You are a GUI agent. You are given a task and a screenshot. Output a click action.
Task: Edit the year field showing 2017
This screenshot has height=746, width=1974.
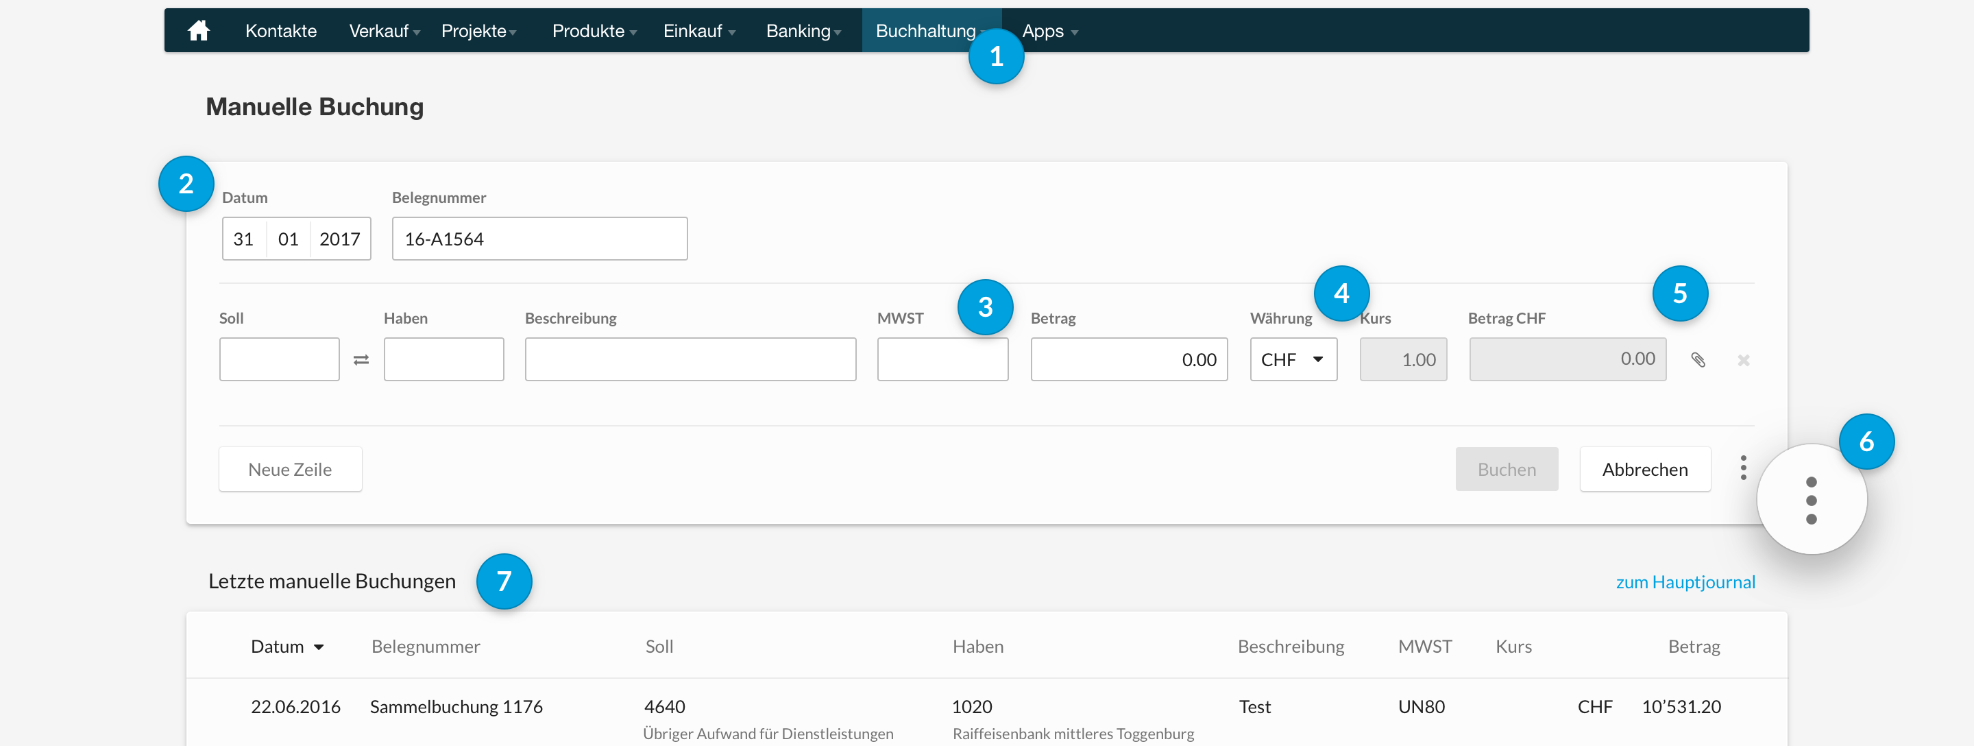click(340, 239)
